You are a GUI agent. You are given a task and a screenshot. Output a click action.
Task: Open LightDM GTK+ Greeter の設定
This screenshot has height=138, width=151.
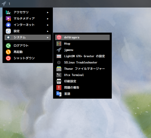(82, 56)
